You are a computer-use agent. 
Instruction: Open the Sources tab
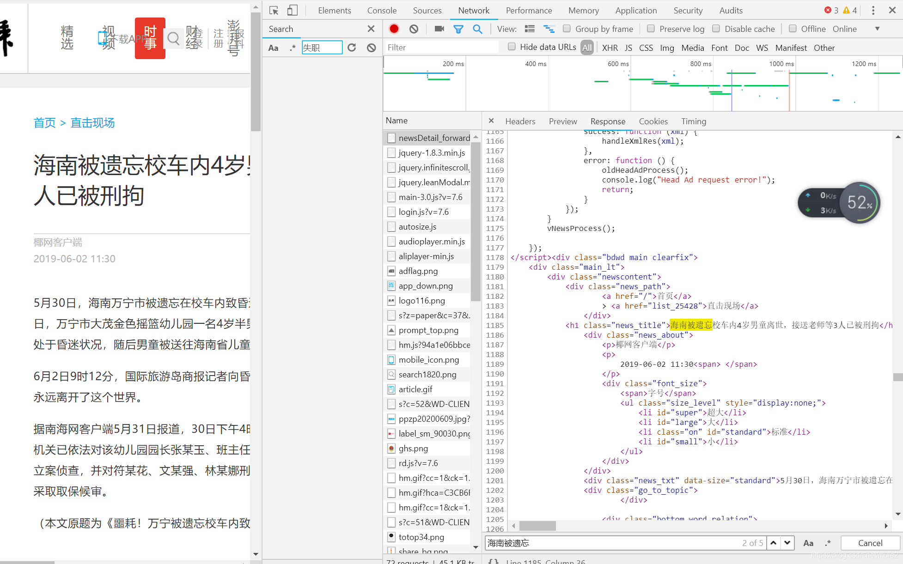(427, 10)
